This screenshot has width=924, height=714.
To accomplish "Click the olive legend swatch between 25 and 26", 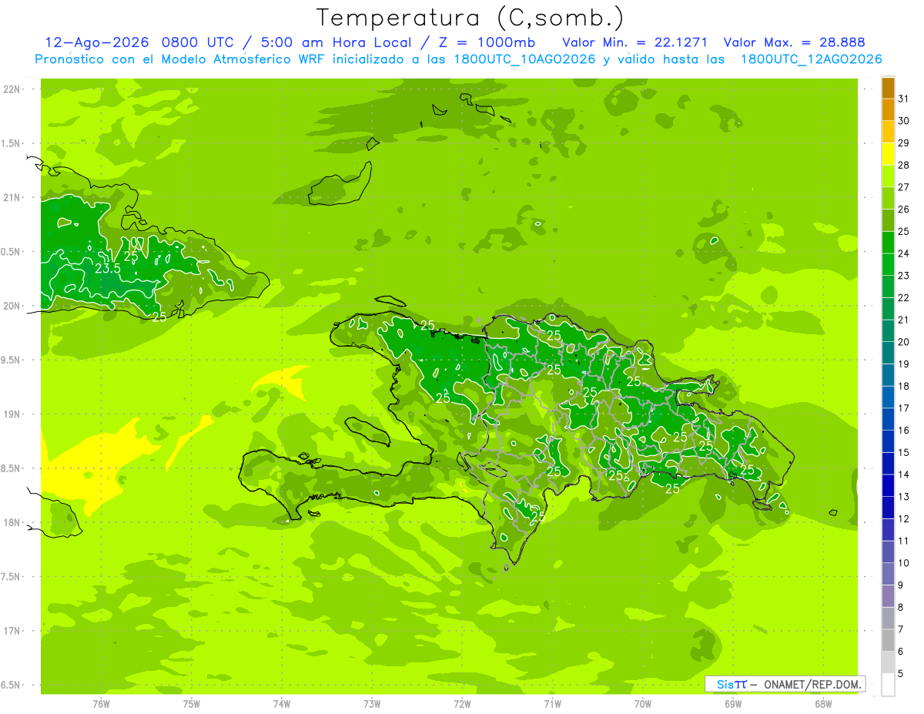I will pyautogui.click(x=888, y=220).
